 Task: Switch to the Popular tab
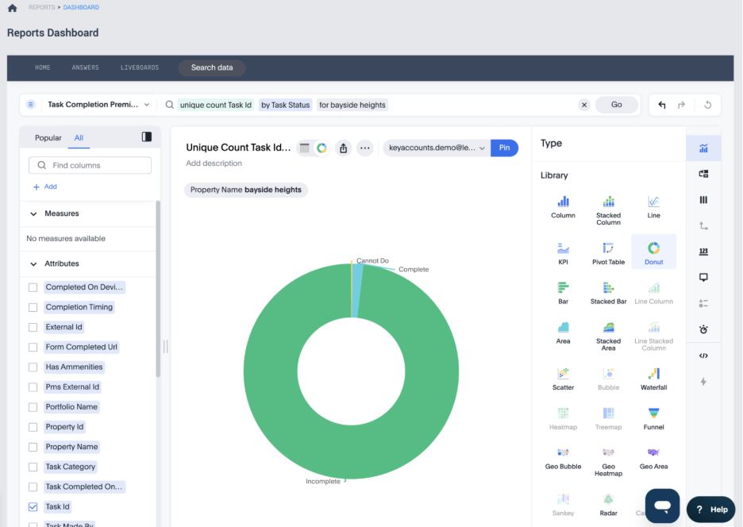48,138
